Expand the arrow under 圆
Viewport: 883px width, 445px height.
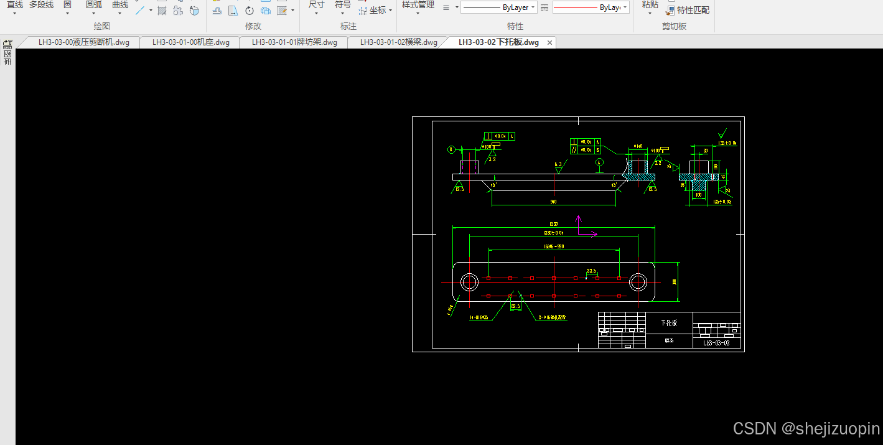click(67, 13)
